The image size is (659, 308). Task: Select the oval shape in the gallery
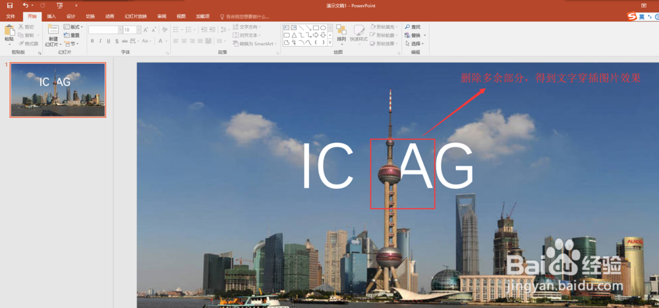click(323, 28)
